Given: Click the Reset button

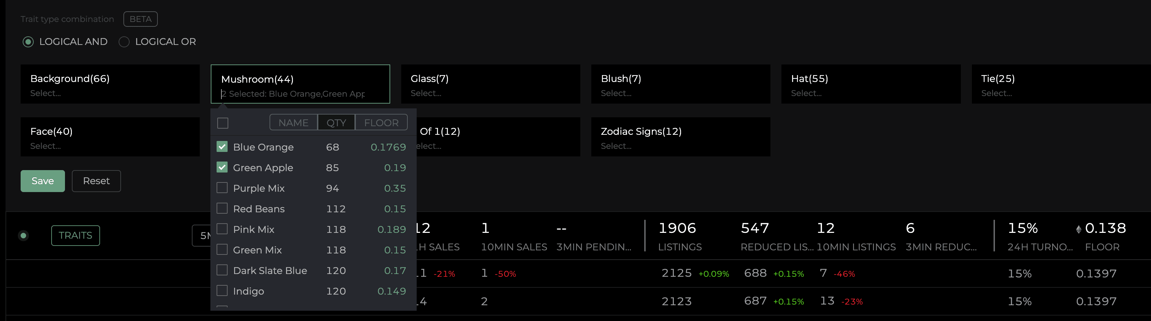Looking at the screenshot, I should (96, 181).
